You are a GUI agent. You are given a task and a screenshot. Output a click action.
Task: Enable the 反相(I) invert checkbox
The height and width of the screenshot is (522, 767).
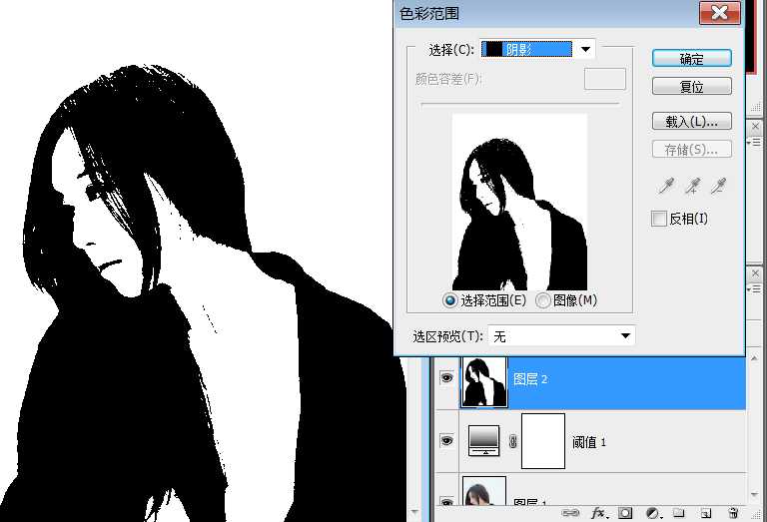point(659,219)
